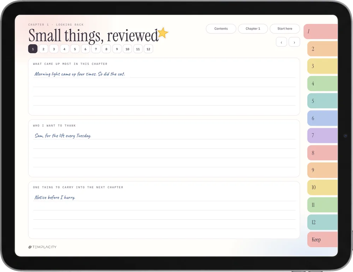Switch to side tab 8 (pink)
The height and width of the screenshot is (272, 353).
pos(322,153)
